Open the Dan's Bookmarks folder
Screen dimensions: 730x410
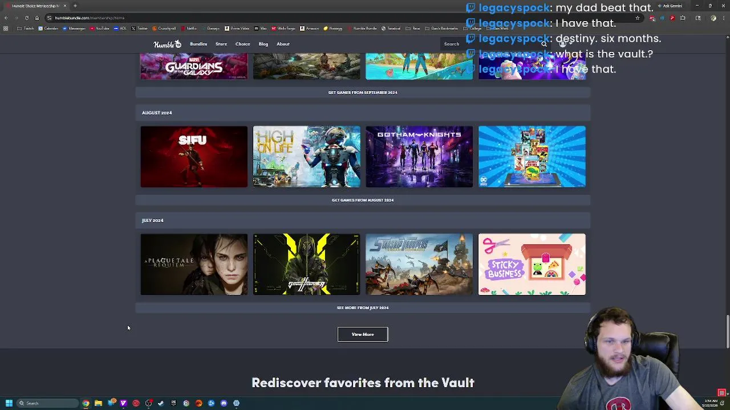coord(441,28)
